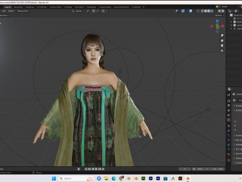The height and width of the screenshot is (182, 242).
Task: Open the Render properties tab icon
Action: (x=229, y=101)
